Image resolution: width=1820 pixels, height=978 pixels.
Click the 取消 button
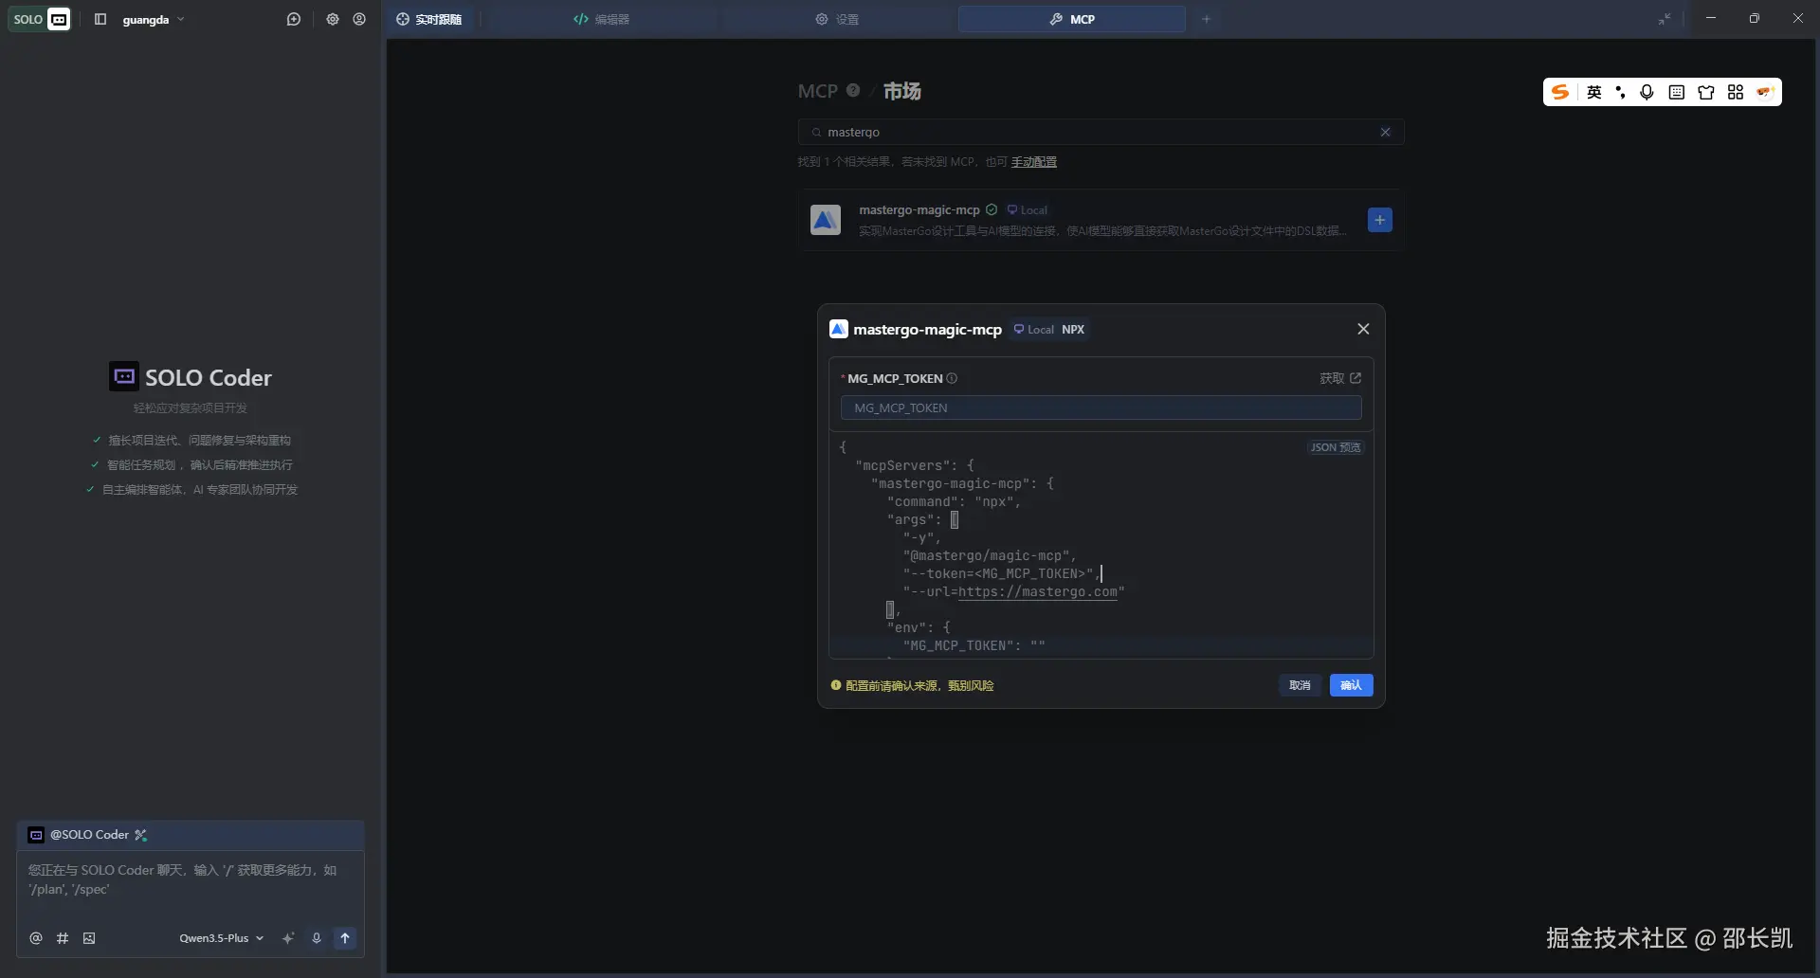click(1300, 685)
